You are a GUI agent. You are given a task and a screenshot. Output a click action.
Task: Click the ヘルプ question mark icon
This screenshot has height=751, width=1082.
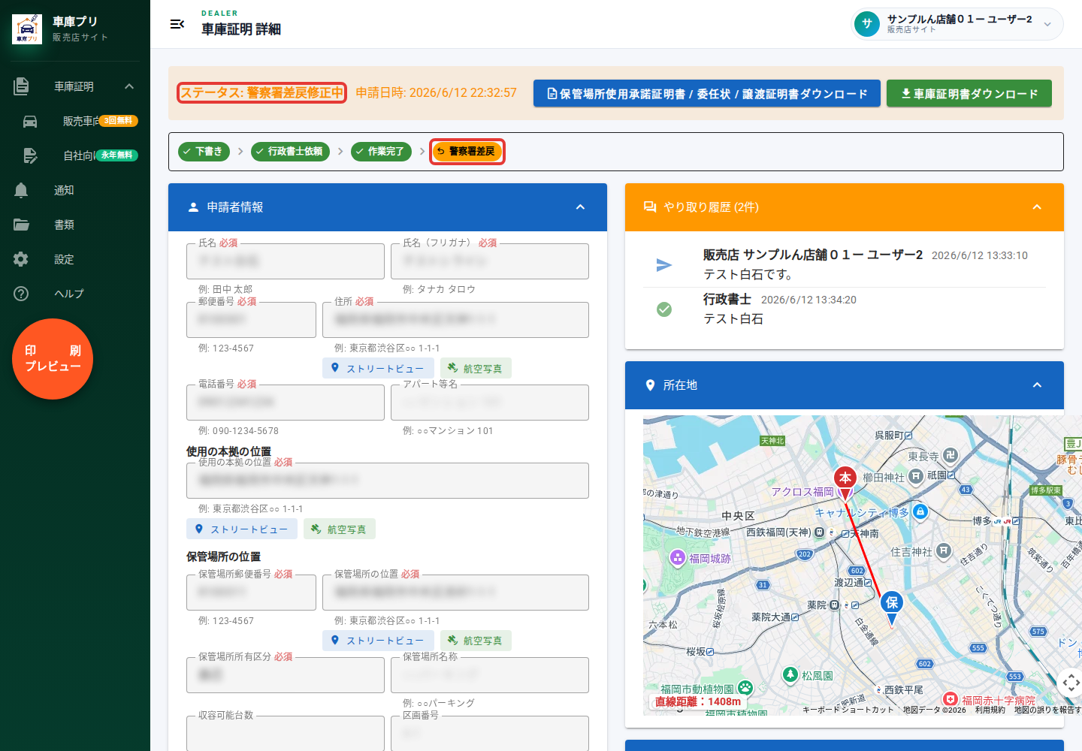[21, 294]
